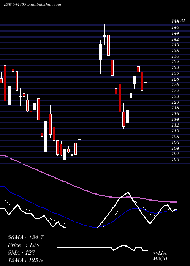The width and height of the screenshot is (190, 266).
Task: Click the 100 price axis label
Action: point(176,160)
